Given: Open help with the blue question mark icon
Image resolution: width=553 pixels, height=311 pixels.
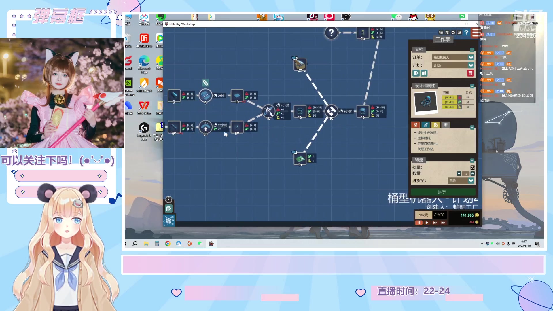Looking at the screenshot, I should pos(466,33).
